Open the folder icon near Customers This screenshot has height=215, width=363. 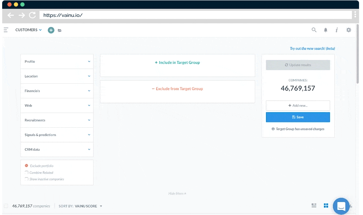[60, 31]
